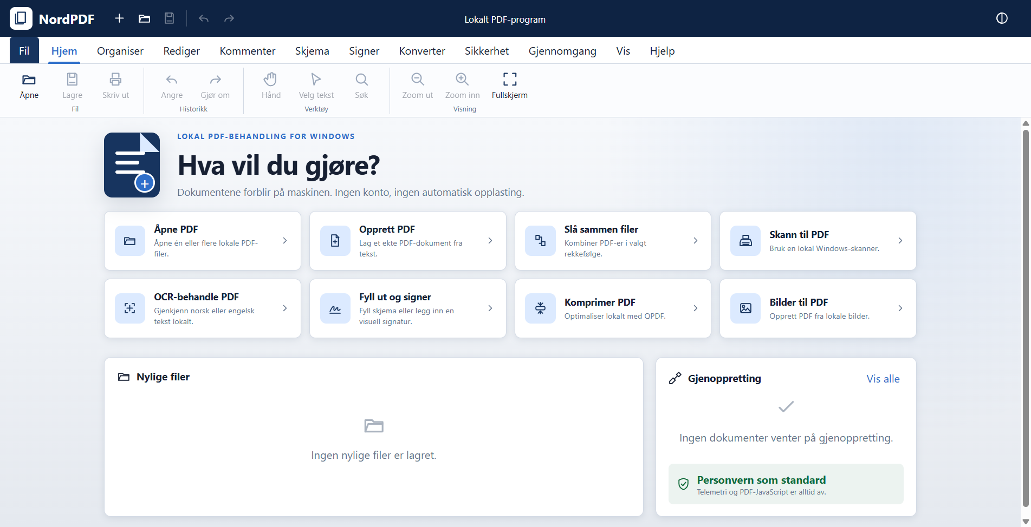Click Zoom inn in the ribbon
The height and width of the screenshot is (527, 1031).
coord(462,86)
